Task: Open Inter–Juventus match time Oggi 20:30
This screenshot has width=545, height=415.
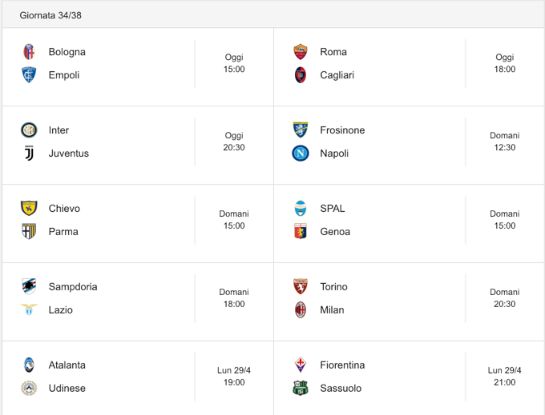Action: tap(234, 142)
